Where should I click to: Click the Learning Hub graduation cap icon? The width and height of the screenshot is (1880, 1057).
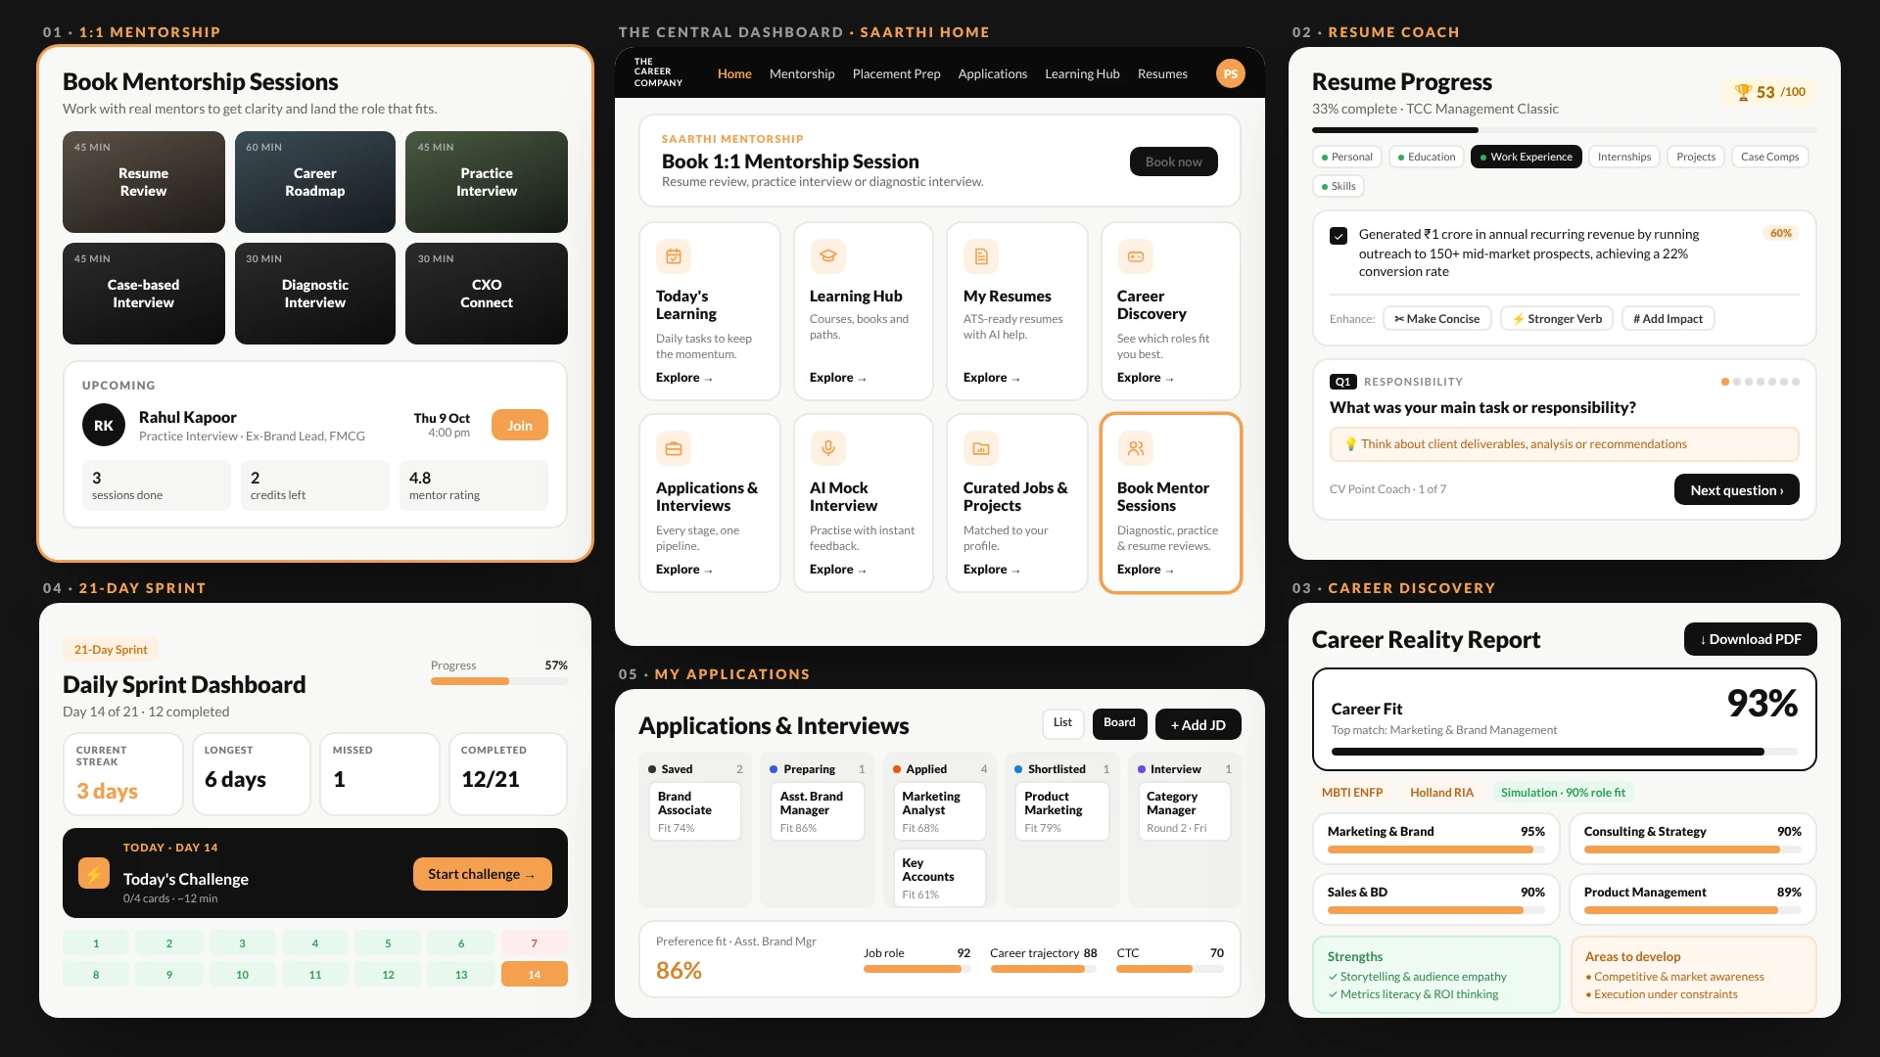pyautogui.click(x=827, y=256)
